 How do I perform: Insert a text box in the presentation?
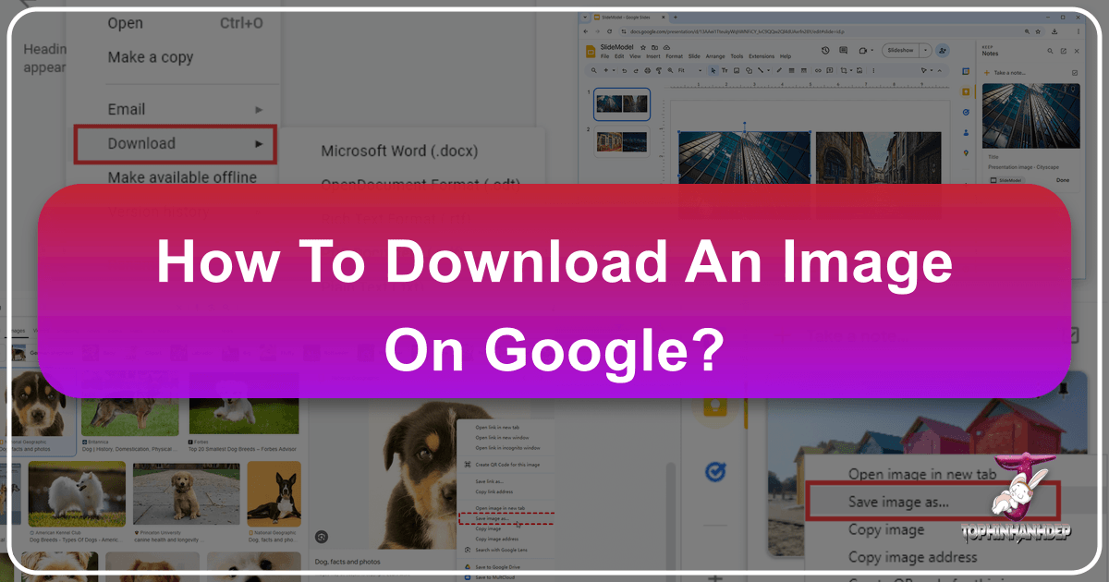click(x=725, y=69)
